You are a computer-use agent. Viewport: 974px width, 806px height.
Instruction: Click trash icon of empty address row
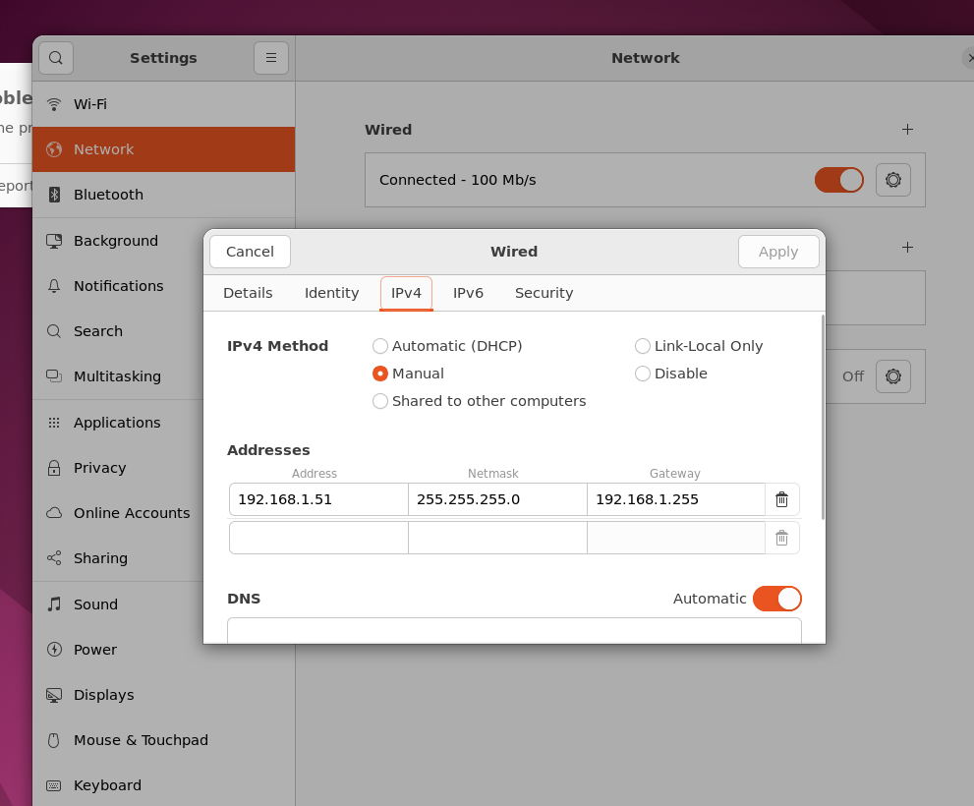[781, 538]
